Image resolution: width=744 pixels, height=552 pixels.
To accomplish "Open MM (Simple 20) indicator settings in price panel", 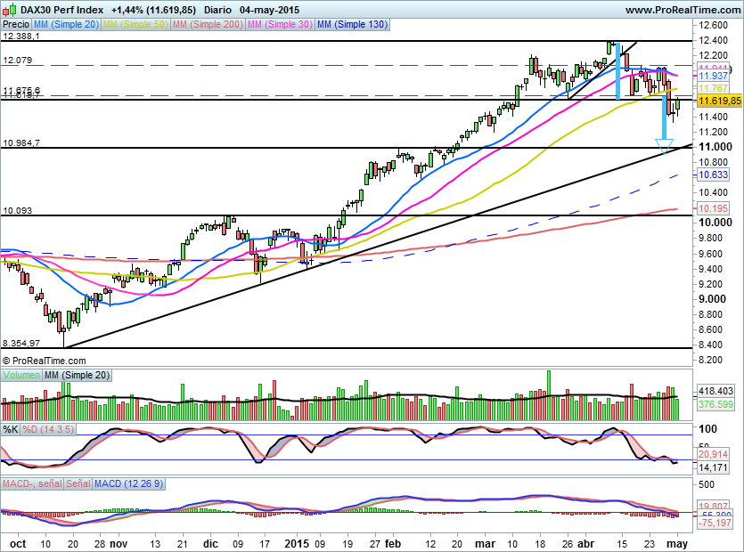I will tap(66, 24).
